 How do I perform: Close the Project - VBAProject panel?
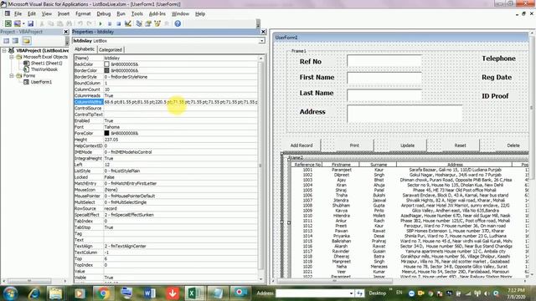coord(66,32)
